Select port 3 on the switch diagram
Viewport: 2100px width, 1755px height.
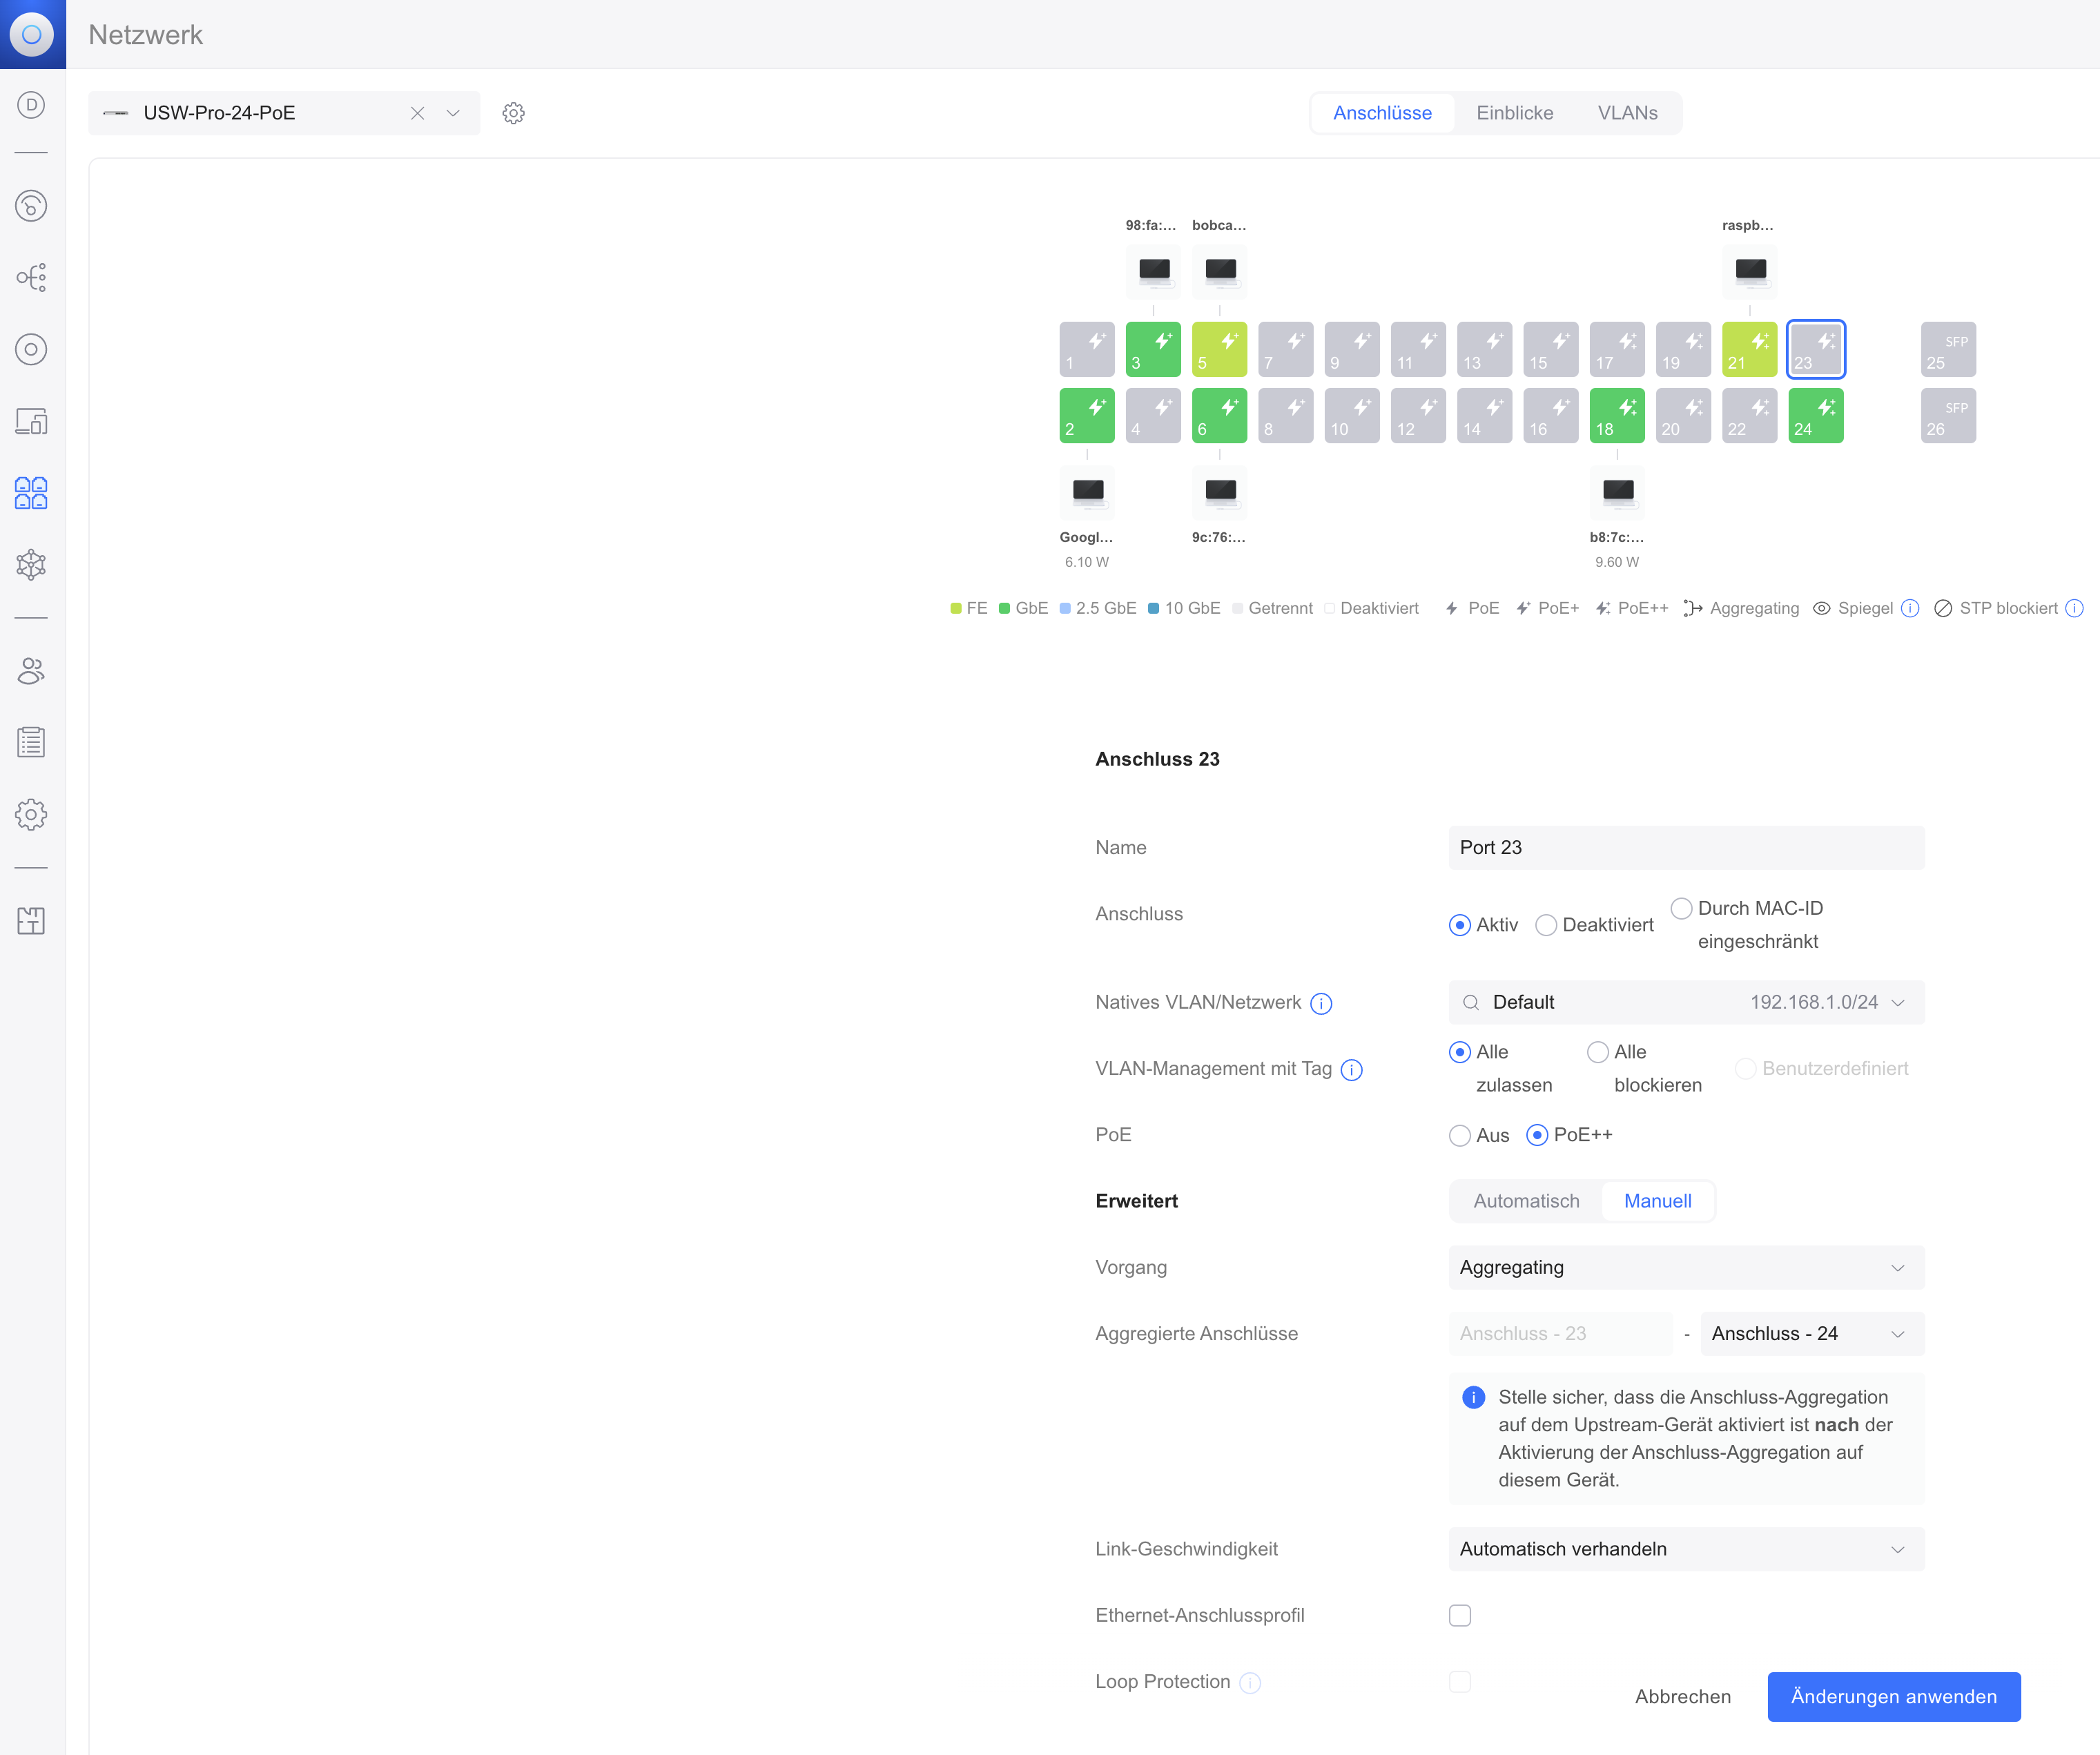1153,349
